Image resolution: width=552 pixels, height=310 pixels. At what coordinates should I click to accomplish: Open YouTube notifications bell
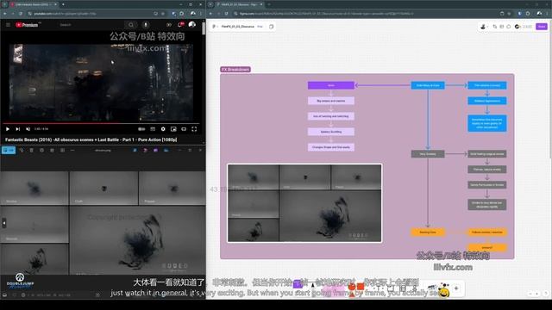pos(180,25)
